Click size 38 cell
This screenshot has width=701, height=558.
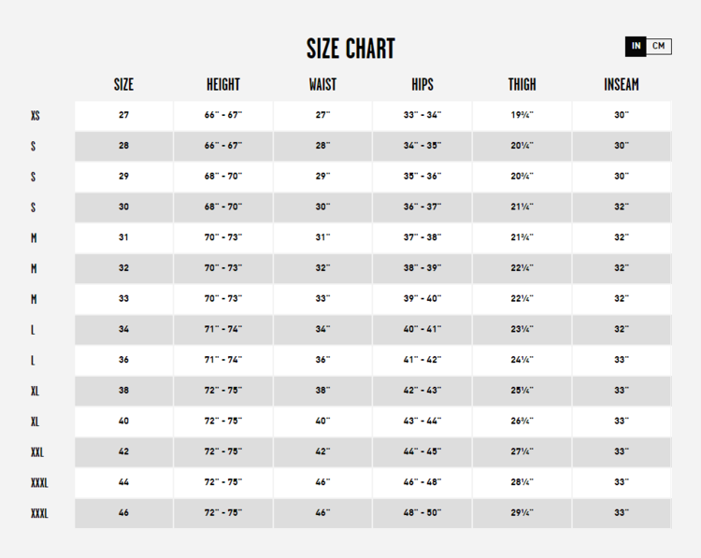(x=123, y=391)
